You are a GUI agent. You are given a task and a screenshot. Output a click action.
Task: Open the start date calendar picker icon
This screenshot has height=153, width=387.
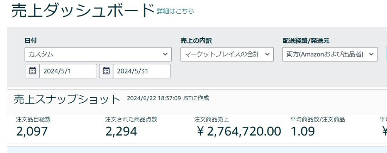(33, 71)
